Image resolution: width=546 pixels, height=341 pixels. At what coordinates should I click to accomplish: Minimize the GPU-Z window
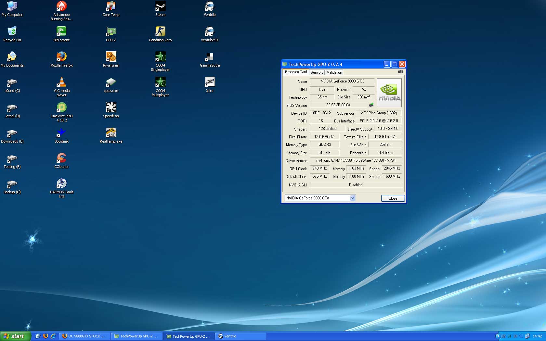pos(387,64)
